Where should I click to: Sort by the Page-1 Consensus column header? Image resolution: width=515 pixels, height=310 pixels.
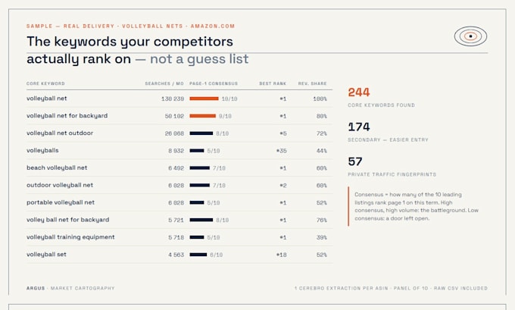coord(214,83)
